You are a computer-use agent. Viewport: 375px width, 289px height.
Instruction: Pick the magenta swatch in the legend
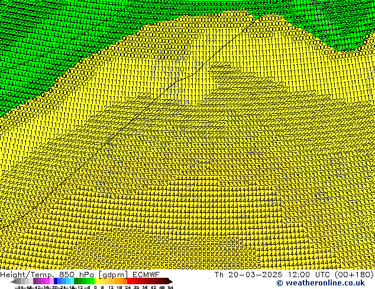pos(45,281)
